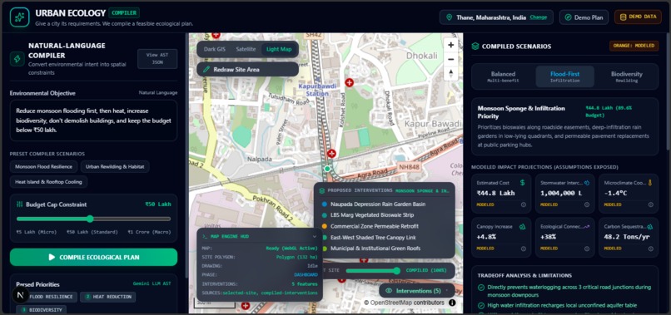Click the Urban Ecology sparkle logo icon

click(x=20, y=17)
